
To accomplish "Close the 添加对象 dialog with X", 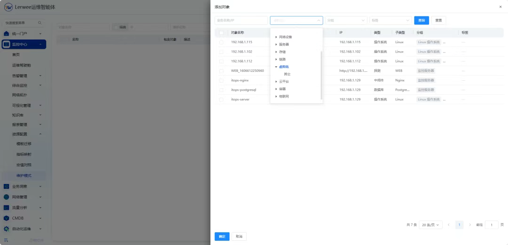I will [500, 7].
